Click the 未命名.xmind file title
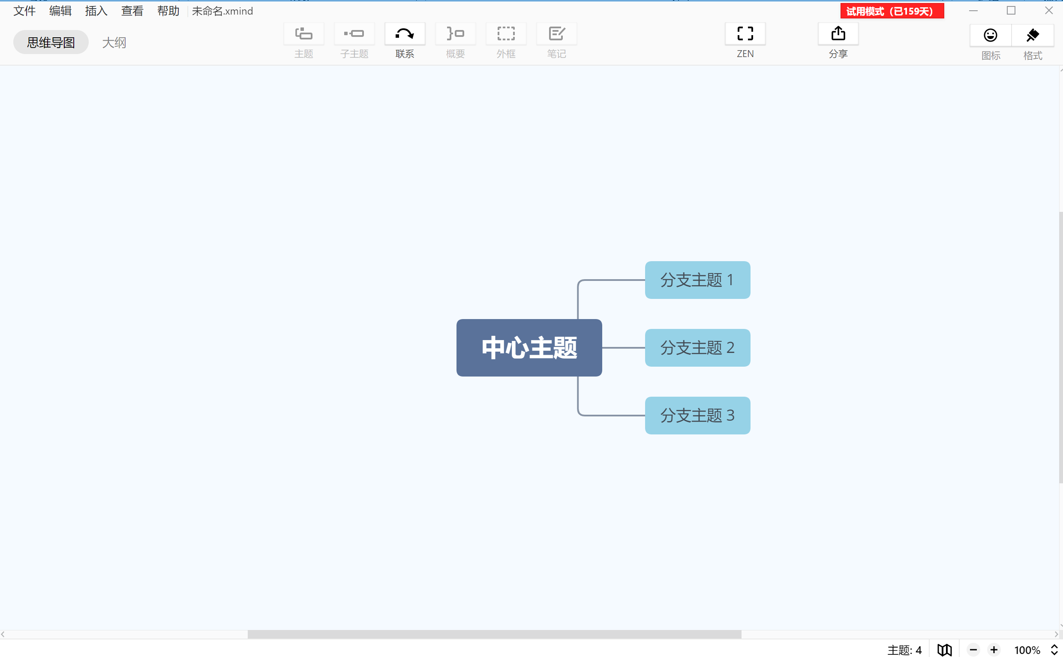The height and width of the screenshot is (657, 1063). coord(222,11)
